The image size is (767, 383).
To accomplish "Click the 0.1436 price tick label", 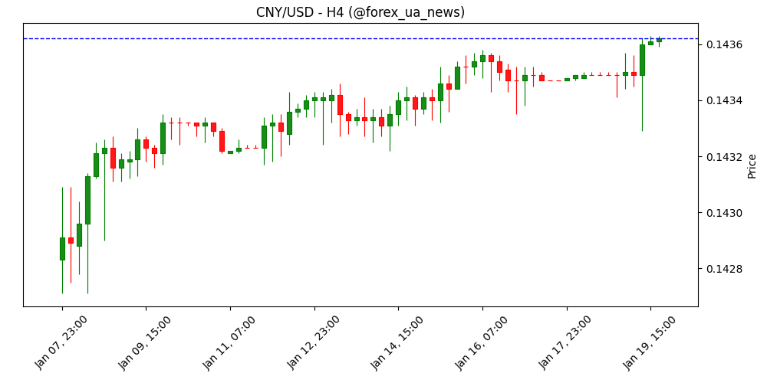I will (721, 44).
